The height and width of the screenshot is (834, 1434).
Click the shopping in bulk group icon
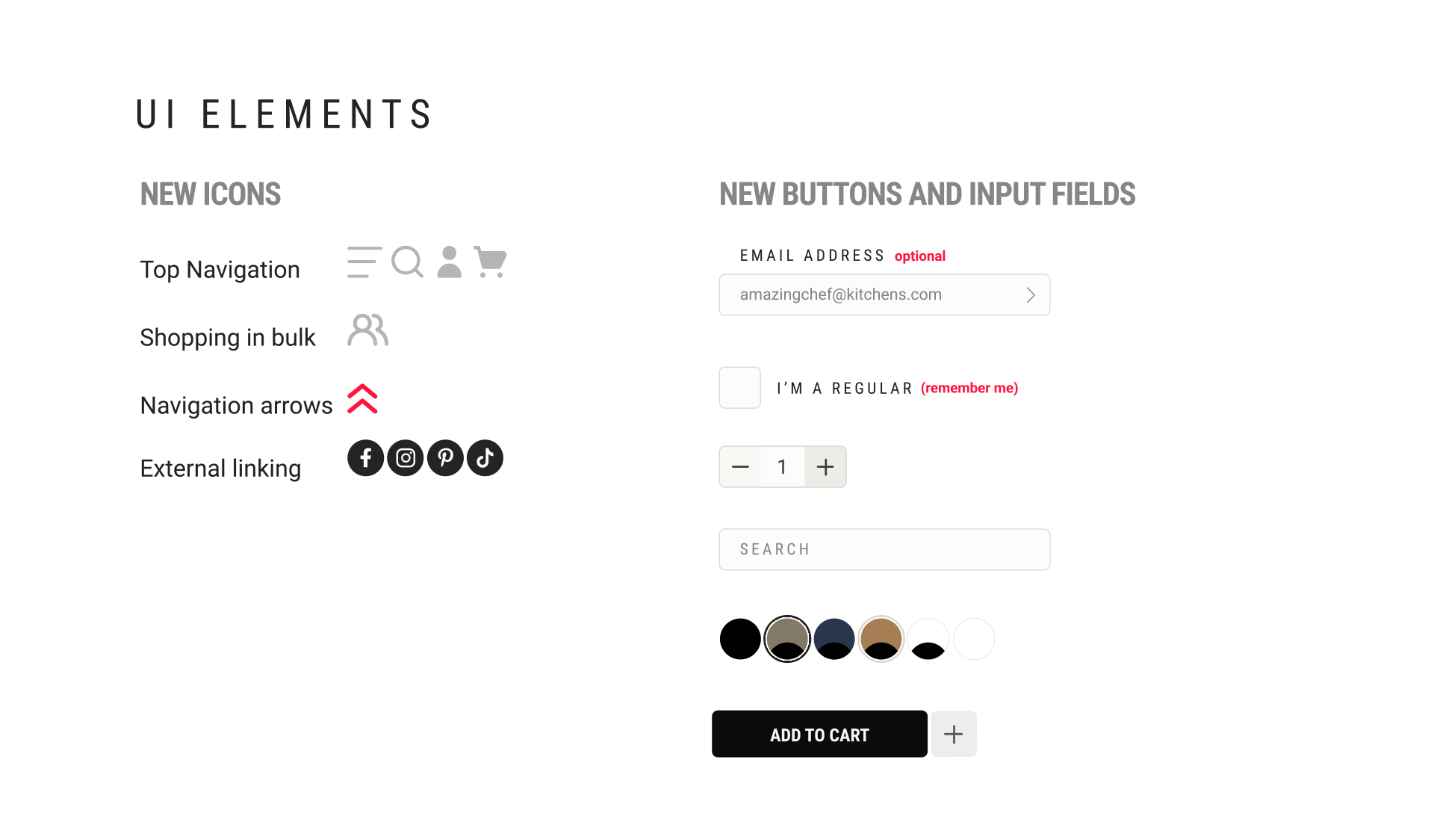point(367,330)
